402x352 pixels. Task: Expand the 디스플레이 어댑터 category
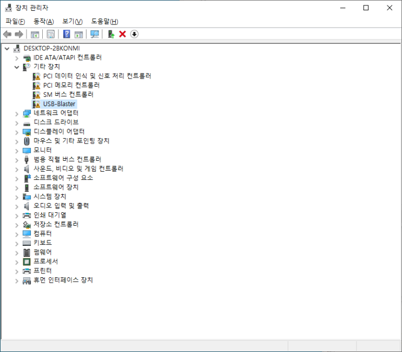click(x=17, y=132)
